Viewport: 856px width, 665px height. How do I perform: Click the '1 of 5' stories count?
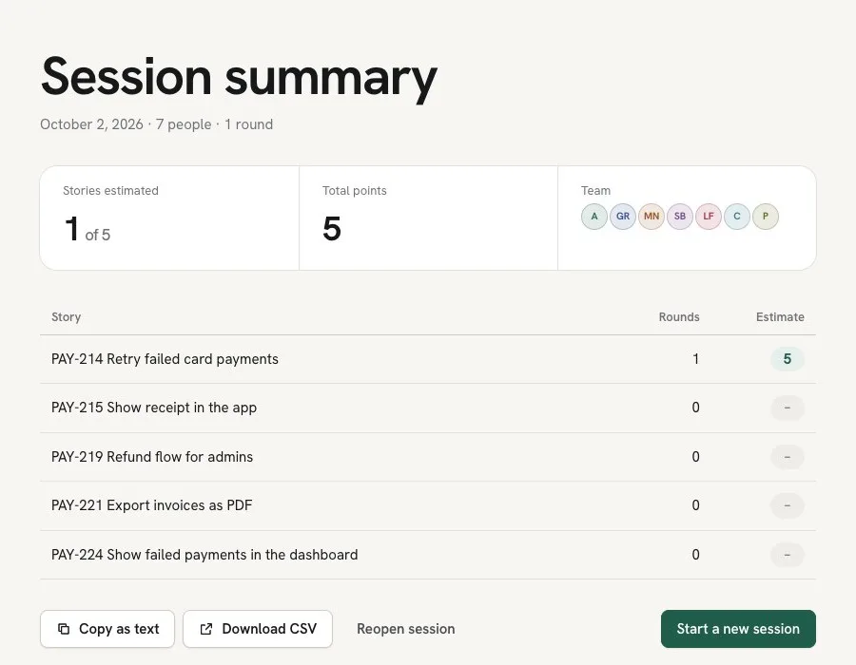(88, 230)
